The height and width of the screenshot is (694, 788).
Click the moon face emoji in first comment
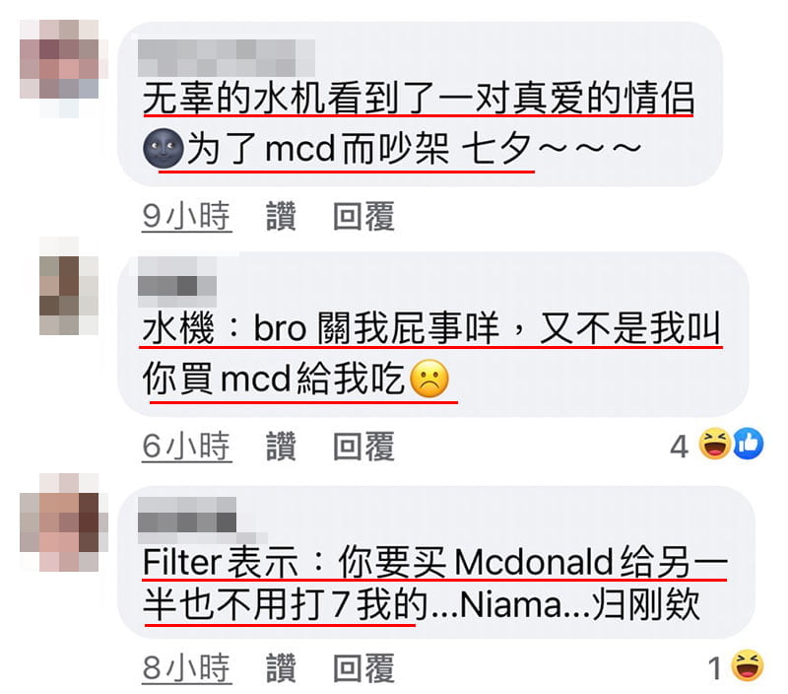coord(164,148)
